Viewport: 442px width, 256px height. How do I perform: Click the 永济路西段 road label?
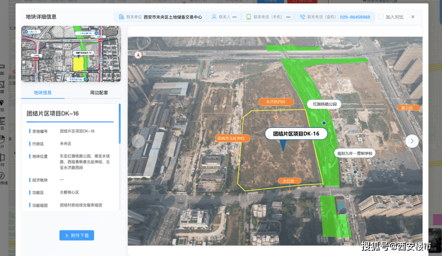click(x=276, y=102)
